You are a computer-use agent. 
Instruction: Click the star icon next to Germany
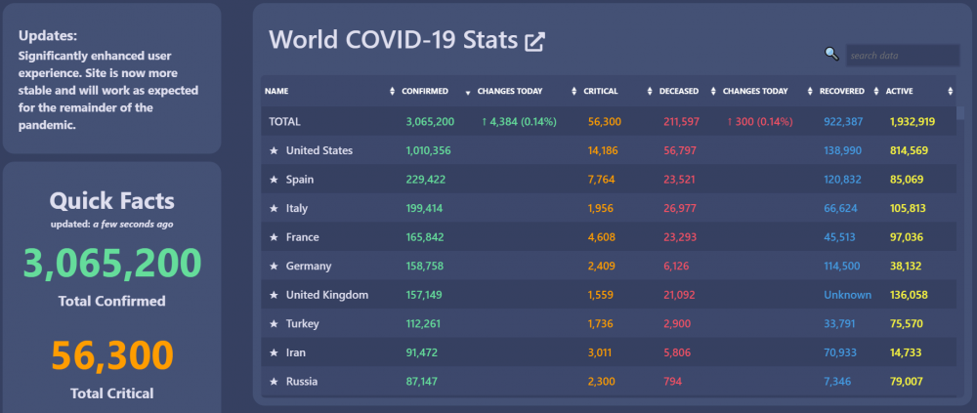click(273, 266)
